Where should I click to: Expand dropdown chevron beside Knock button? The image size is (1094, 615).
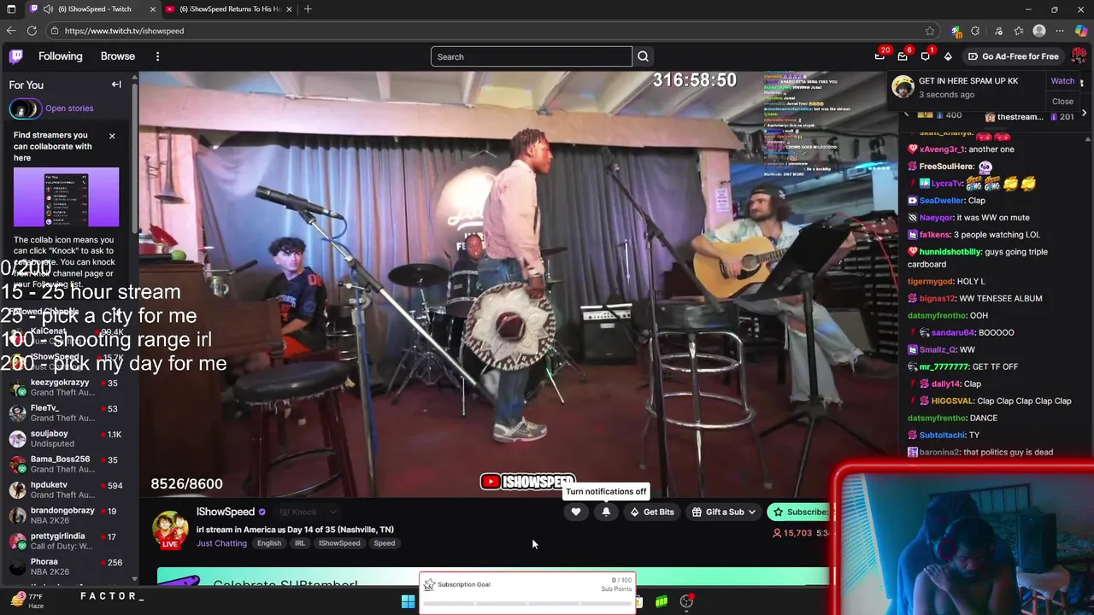pos(332,512)
